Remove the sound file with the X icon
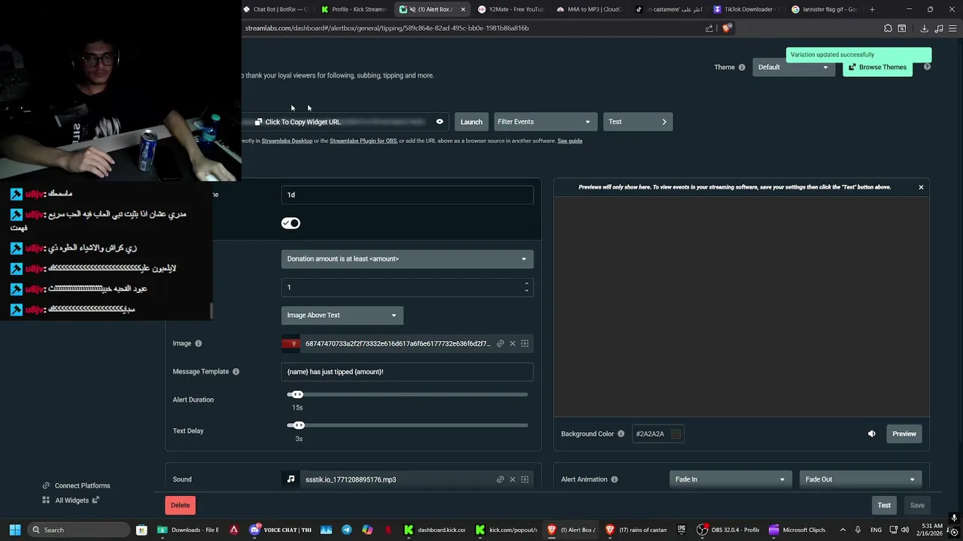The image size is (963, 541). 512,479
